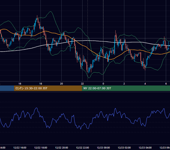The height and width of the screenshot is (150, 170).
Task: Click the 18 hour label on time axis
Action: pyautogui.click(x=41, y=84)
